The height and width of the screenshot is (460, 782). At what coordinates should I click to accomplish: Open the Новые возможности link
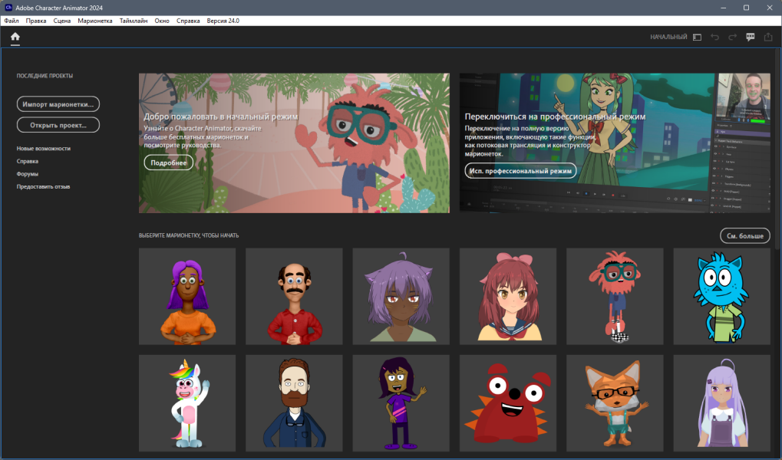click(44, 149)
